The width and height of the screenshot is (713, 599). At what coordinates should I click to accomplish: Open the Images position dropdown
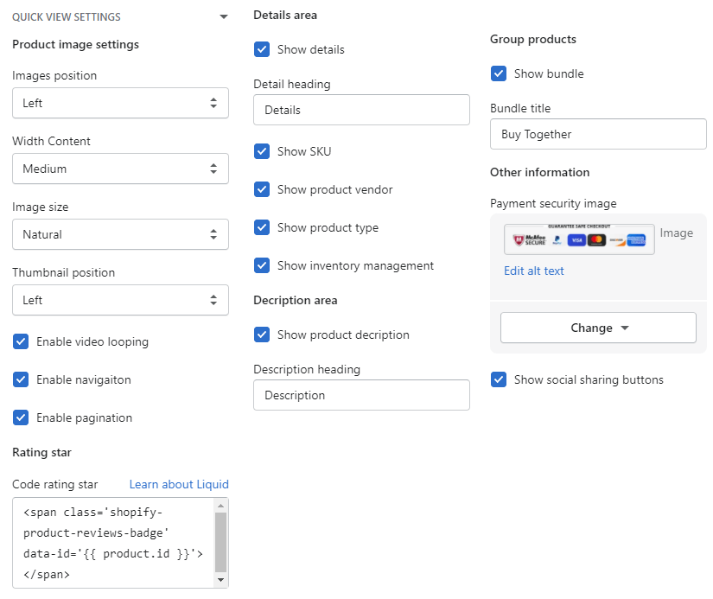tap(120, 103)
